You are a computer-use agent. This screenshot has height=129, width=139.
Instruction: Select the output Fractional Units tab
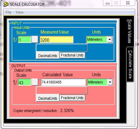point(72,98)
